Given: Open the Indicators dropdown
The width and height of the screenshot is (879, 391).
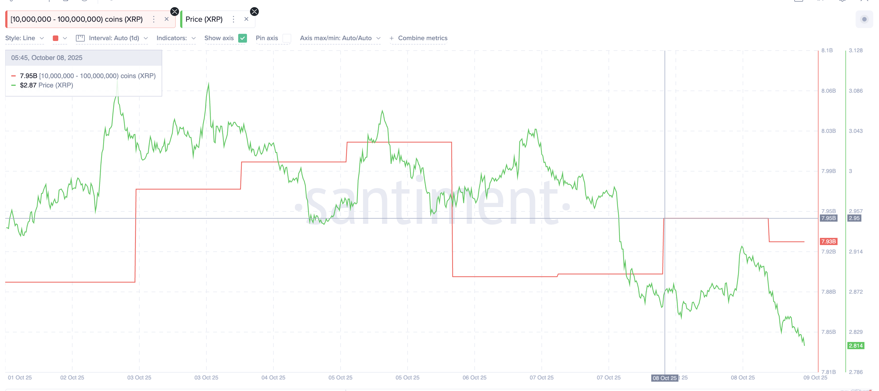Looking at the screenshot, I should click(176, 38).
